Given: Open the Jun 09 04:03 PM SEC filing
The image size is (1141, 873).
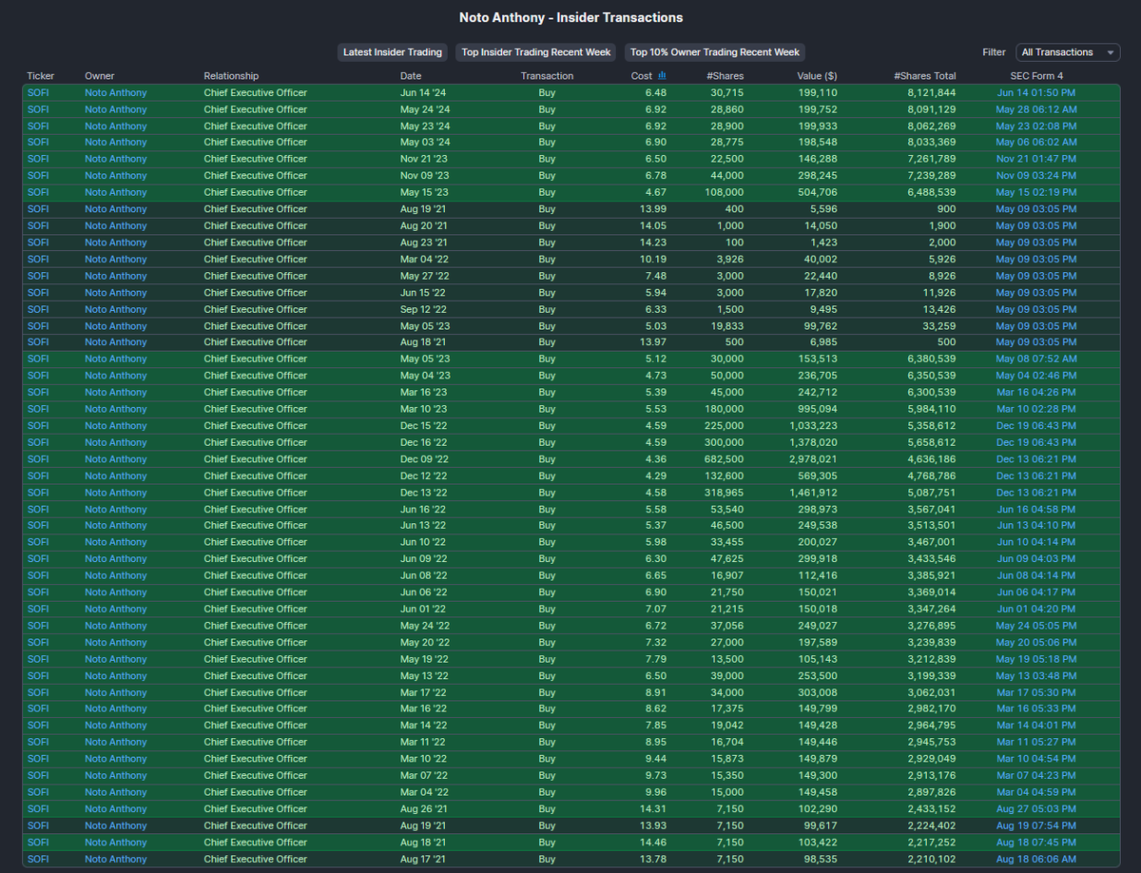Looking at the screenshot, I should 1036,559.
